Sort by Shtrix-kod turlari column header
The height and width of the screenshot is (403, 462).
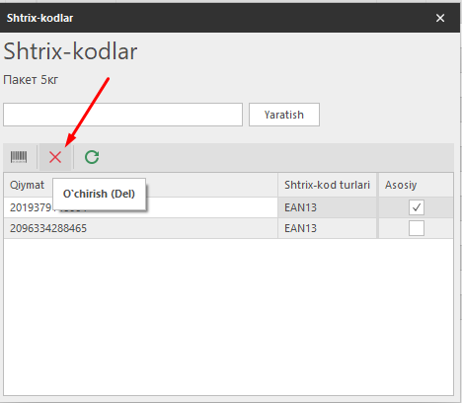pyautogui.click(x=327, y=185)
